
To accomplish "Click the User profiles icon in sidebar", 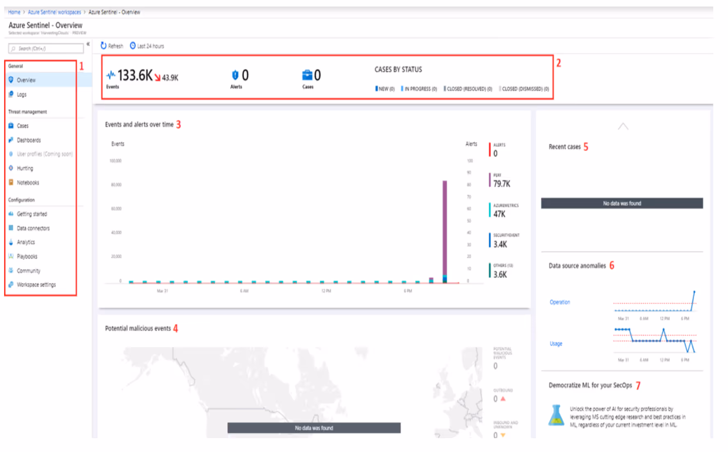I will [11, 154].
